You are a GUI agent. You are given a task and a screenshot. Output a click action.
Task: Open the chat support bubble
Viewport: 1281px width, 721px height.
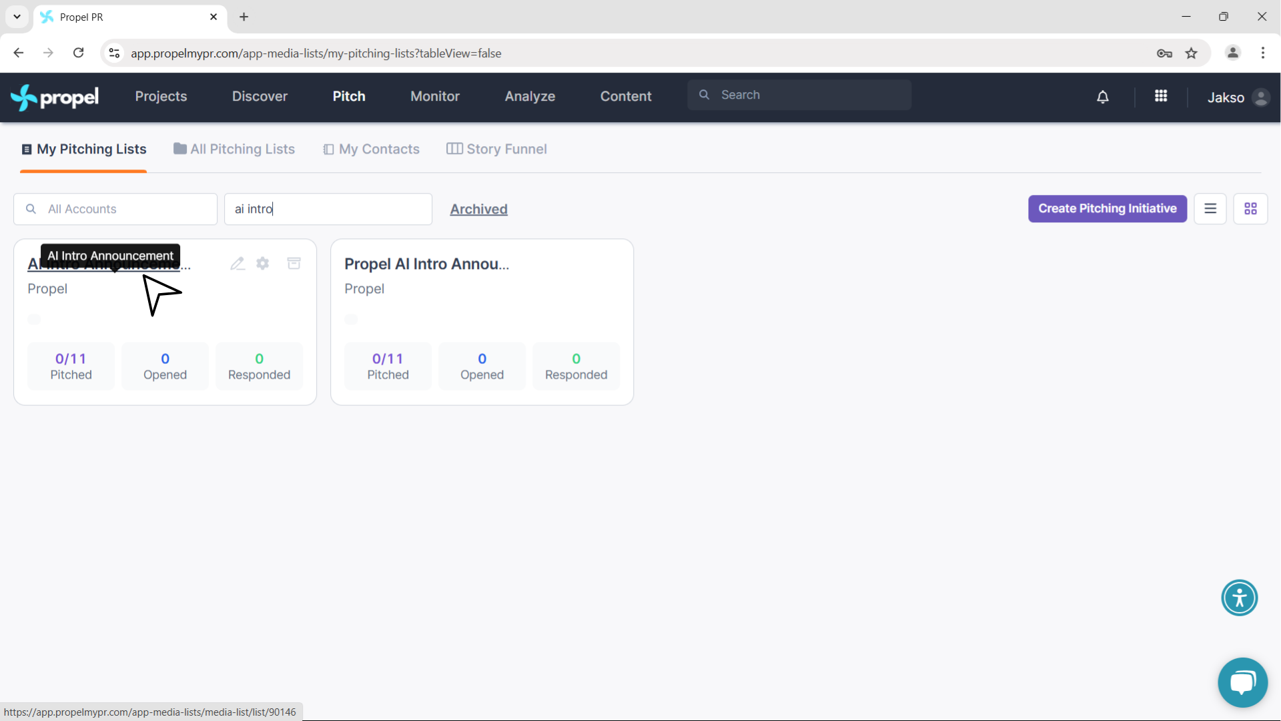point(1242,682)
